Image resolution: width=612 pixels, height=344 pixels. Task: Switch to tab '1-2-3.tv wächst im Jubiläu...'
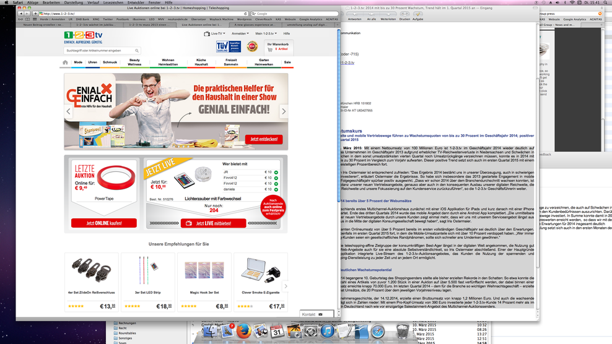(96, 25)
